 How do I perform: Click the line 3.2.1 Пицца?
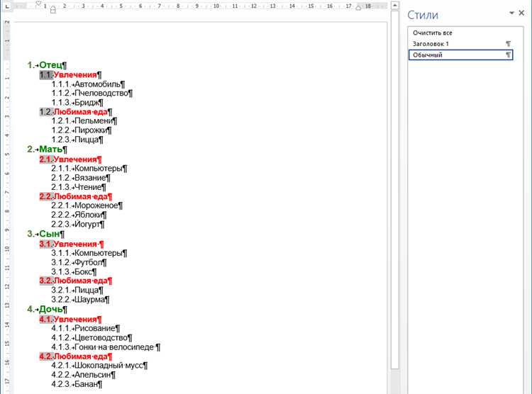click(77, 291)
